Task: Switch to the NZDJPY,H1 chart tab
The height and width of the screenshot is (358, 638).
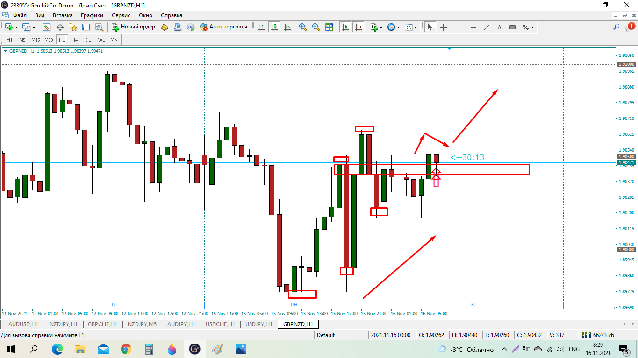Action: [63, 324]
